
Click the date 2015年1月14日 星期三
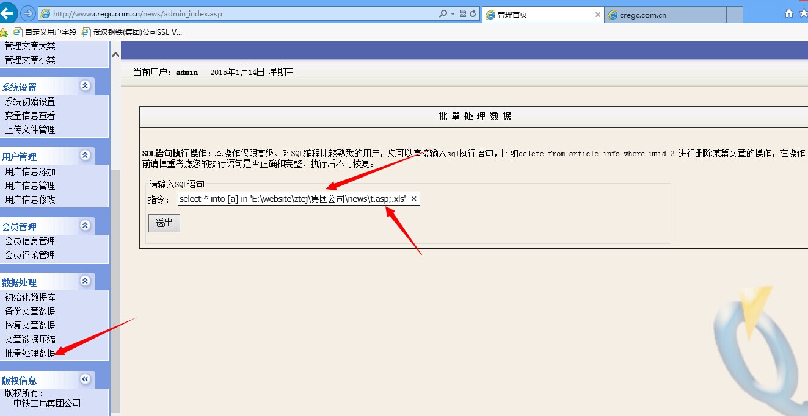[x=252, y=72]
